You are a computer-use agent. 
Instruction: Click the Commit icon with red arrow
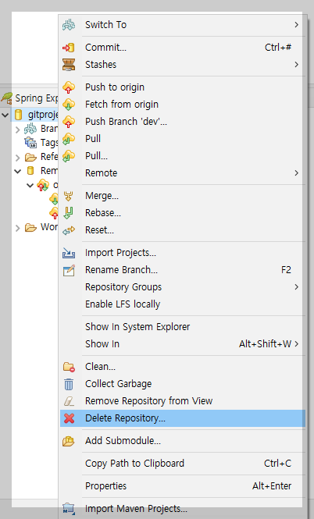coord(69,48)
